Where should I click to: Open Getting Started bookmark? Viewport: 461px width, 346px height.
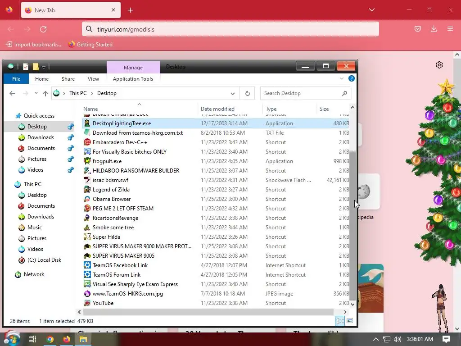[90, 45]
